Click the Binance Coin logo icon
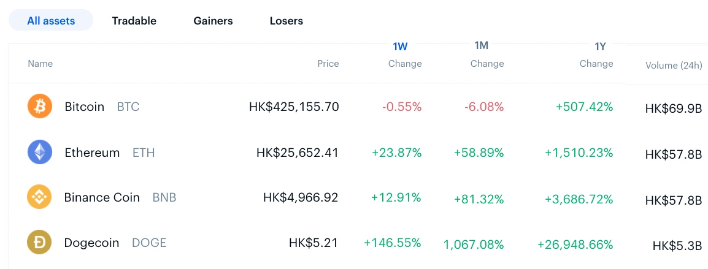The height and width of the screenshot is (269, 708). click(40, 197)
